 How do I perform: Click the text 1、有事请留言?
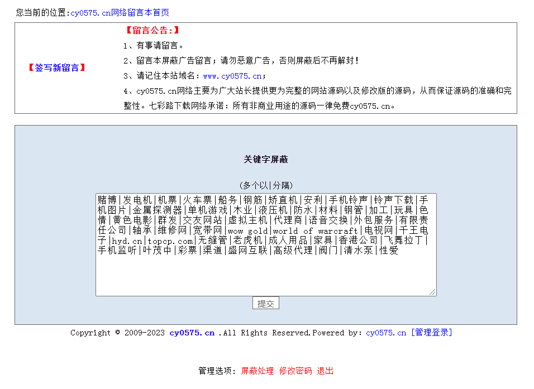(x=154, y=46)
